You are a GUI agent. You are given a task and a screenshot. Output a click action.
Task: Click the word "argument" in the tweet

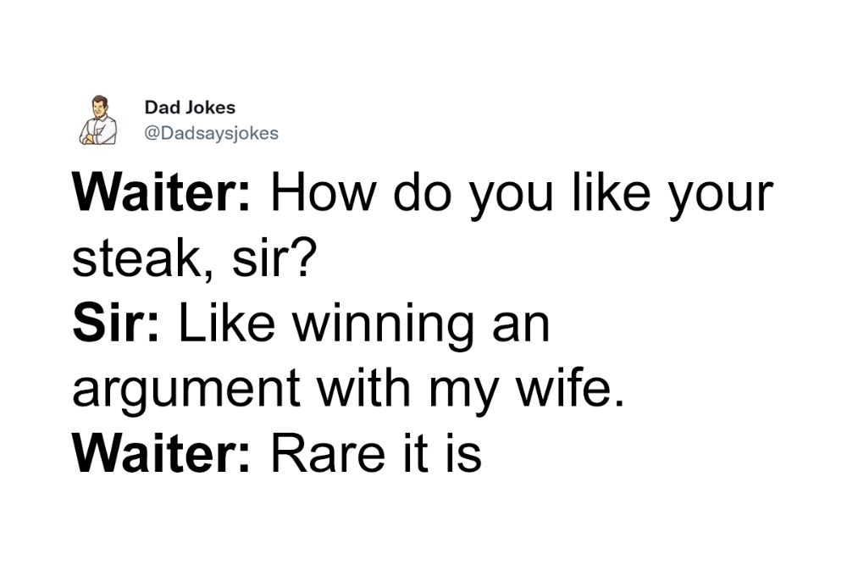point(186,390)
